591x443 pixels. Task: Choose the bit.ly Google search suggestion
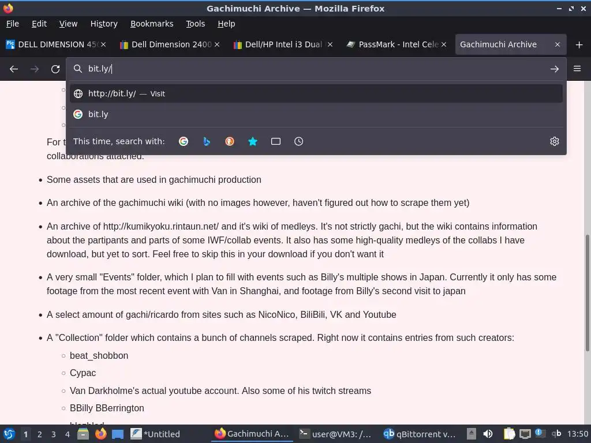click(316, 114)
